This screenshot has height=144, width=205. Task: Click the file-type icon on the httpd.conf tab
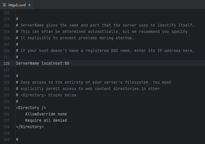(5, 5)
